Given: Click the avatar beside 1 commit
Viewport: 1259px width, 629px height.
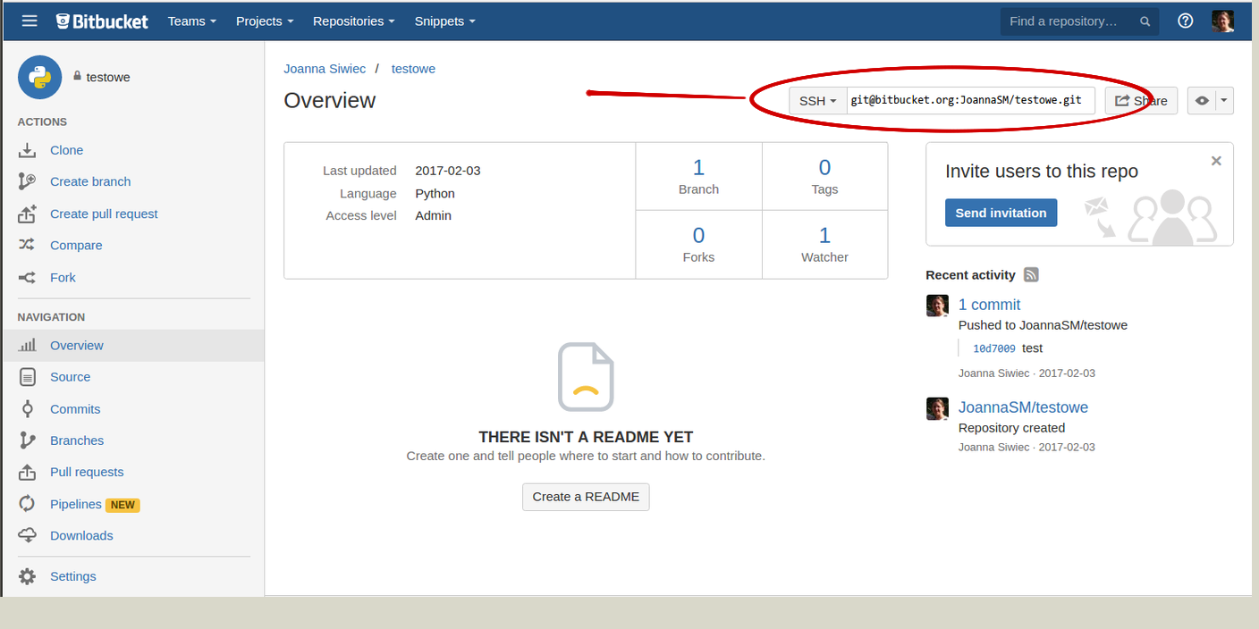Looking at the screenshot, I should (x=937, y=306).
